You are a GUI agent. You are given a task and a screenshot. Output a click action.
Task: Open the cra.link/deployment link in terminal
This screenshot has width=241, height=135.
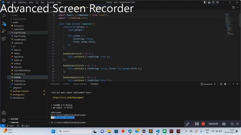point(68,97)
